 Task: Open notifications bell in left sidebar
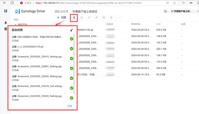6,23
